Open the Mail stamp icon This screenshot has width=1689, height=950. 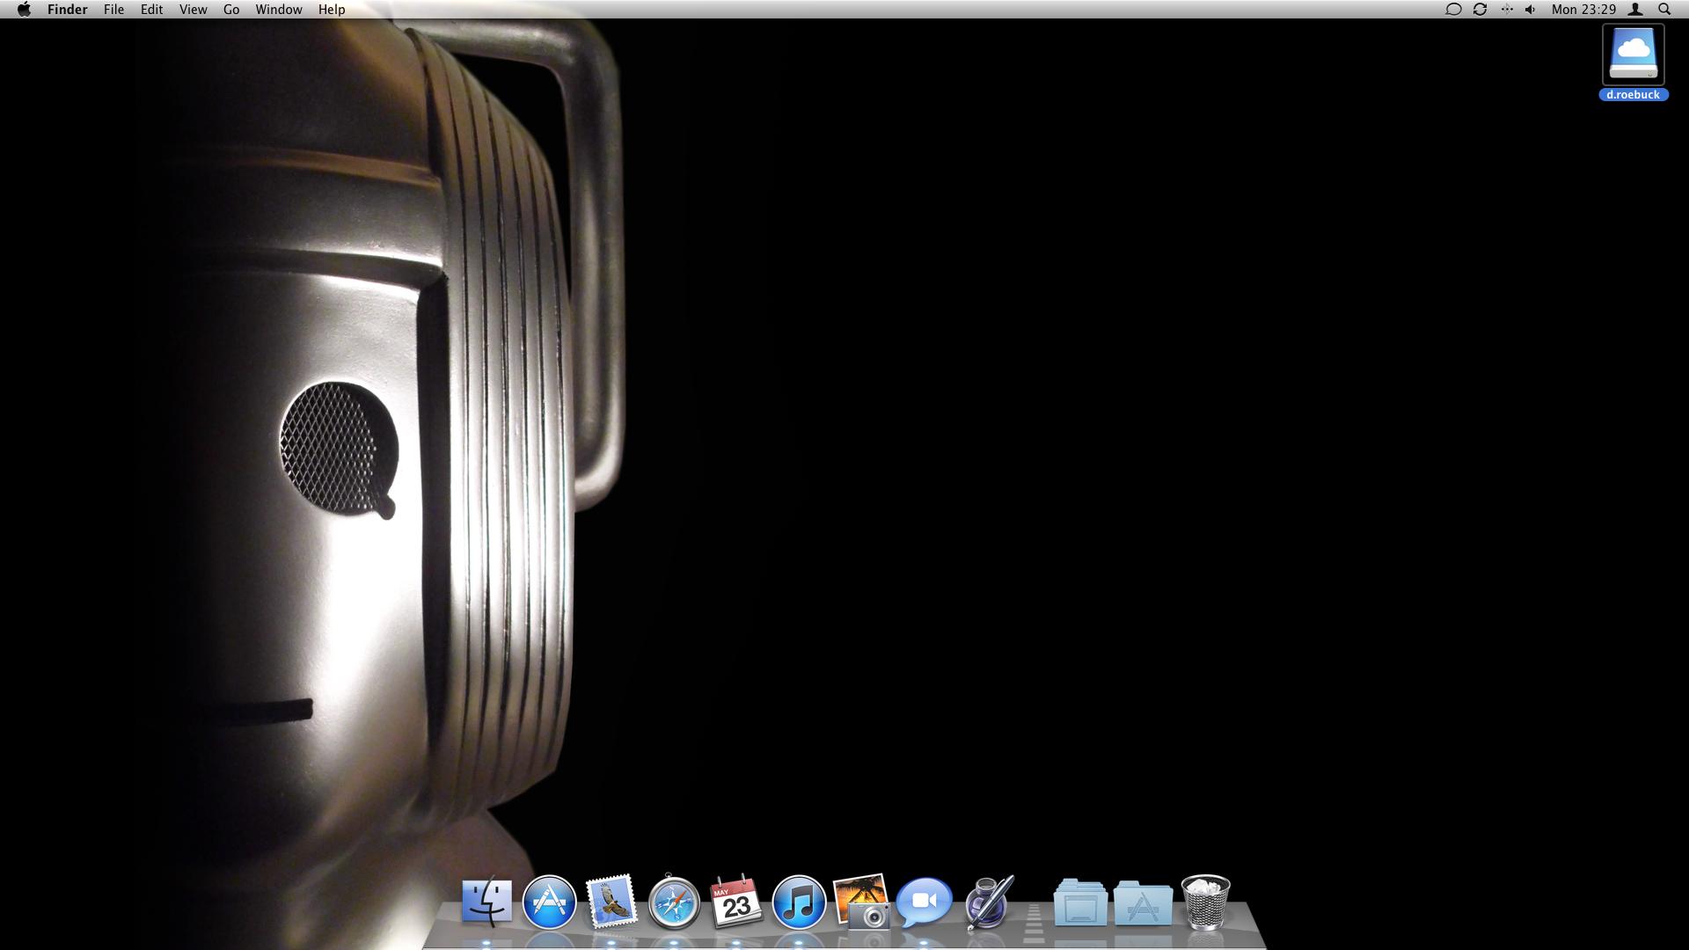[611, 902]
